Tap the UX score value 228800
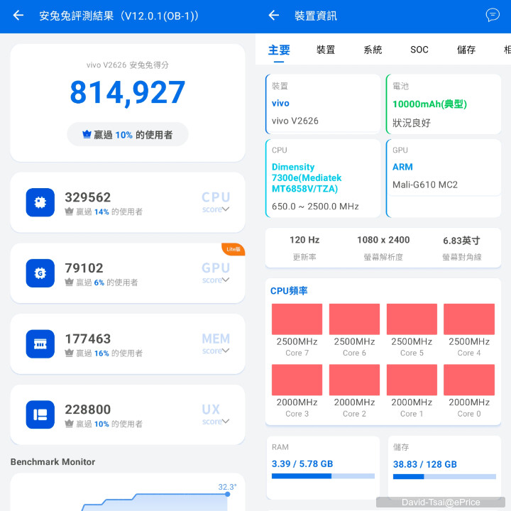Viewport: 511px width, 511px height. (88, 410)
